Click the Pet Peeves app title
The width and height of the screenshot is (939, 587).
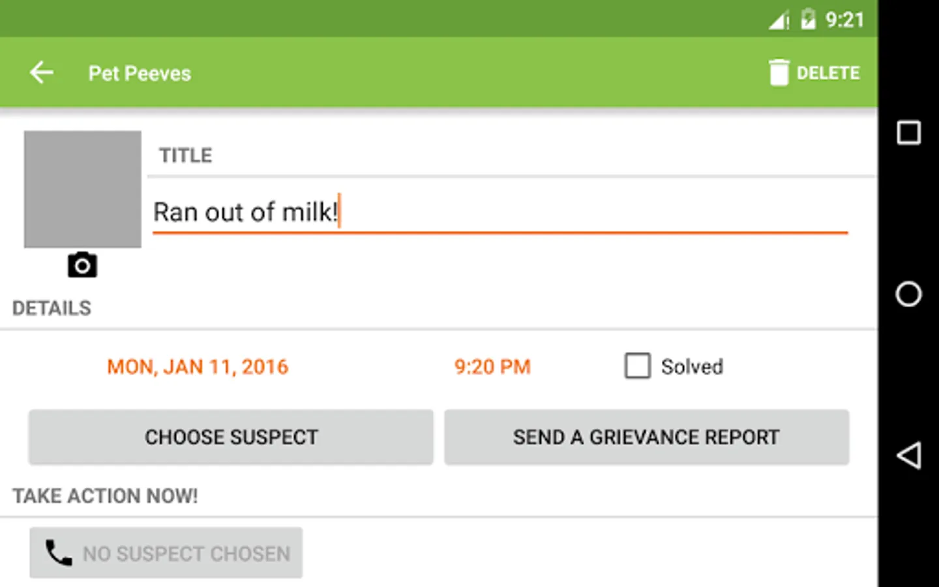[140, 73]
